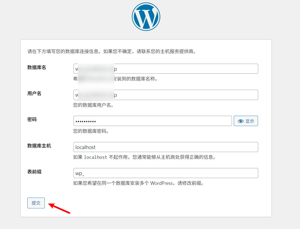Viewport: 300px width, 229px height.
Task: Focus the 数据库名 input field
Action: click(x=166, y=69)
